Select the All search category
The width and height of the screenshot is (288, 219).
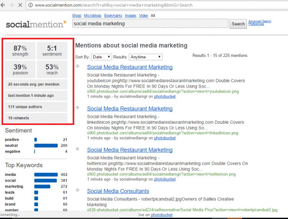153,16
